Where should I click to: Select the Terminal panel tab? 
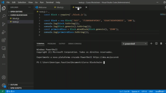pos(40,44)
